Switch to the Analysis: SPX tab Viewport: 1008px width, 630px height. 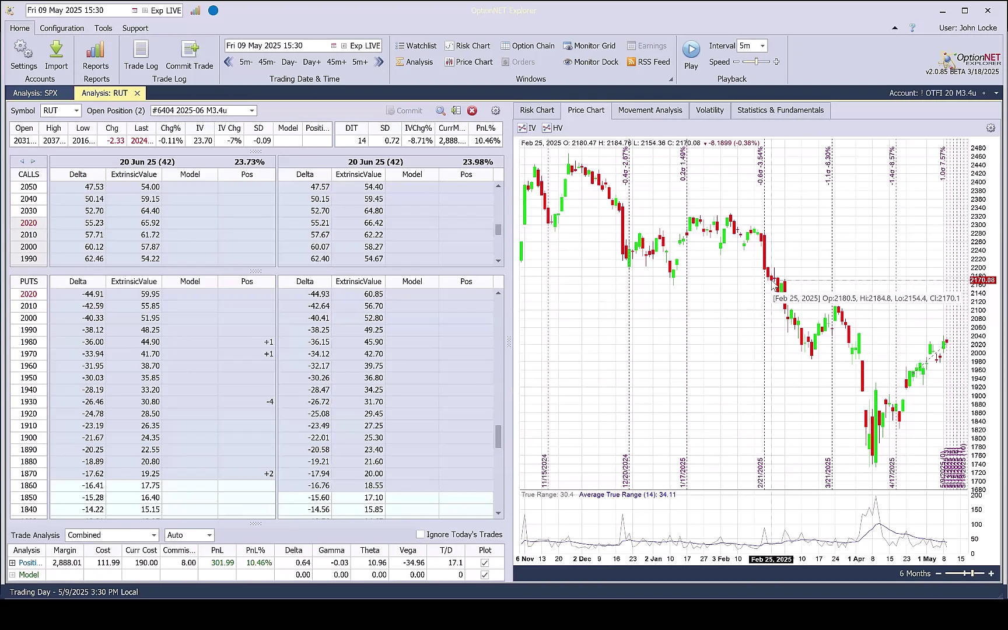[x=35, y=93]
